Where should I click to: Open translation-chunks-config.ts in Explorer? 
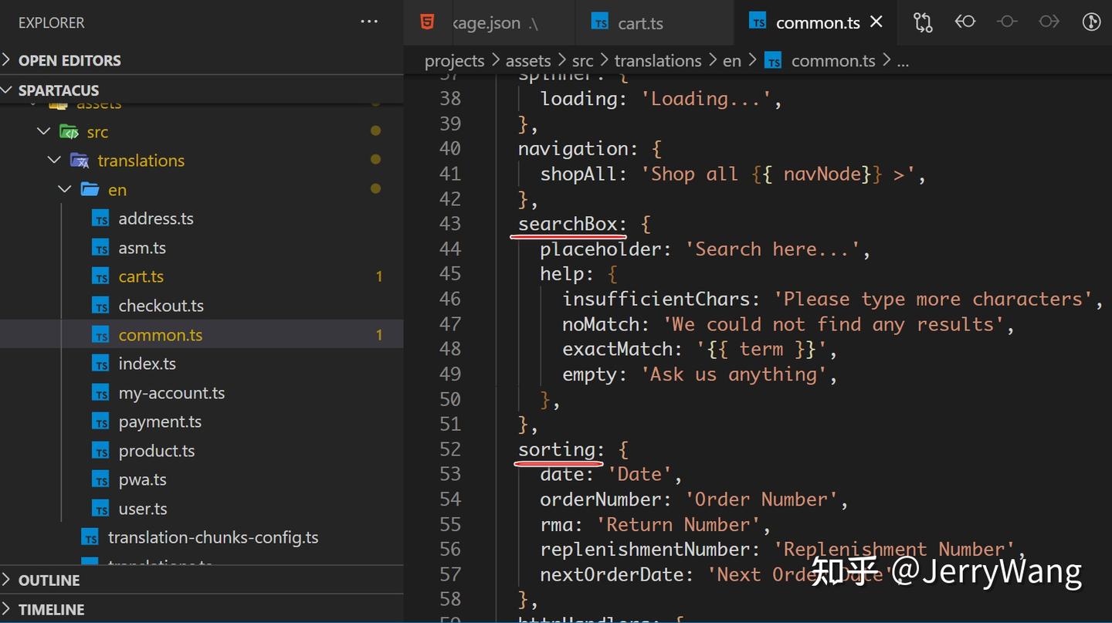(x=213, y=537)
